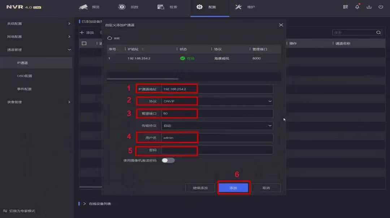Close the custom add IP channel dialog
Viewport: 390px width, 218px height.
tap(281, 25)
